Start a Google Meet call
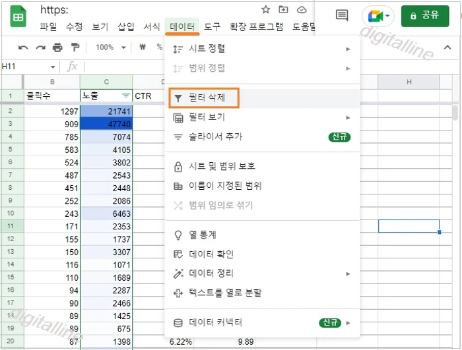Image resolution: width=462 pixels, height=350 pixels. tap(378, 16)
